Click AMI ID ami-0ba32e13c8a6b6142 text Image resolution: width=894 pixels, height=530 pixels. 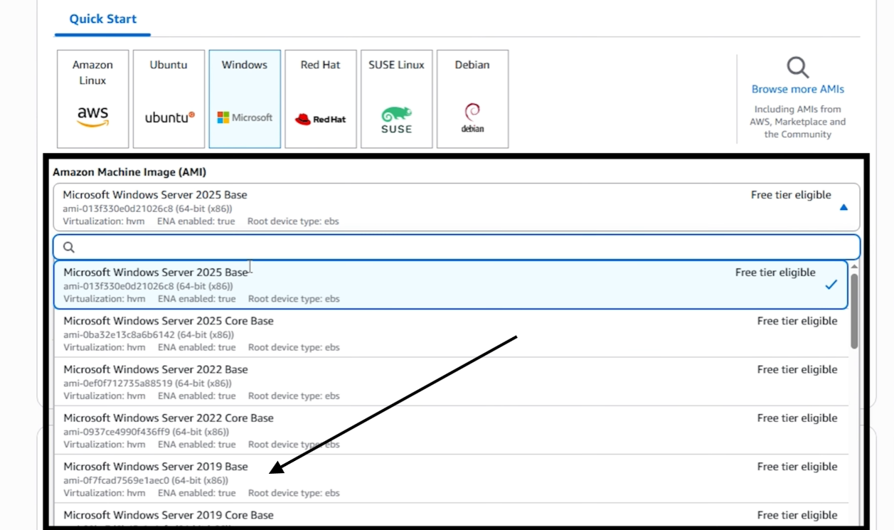click(x=149, y=334)
